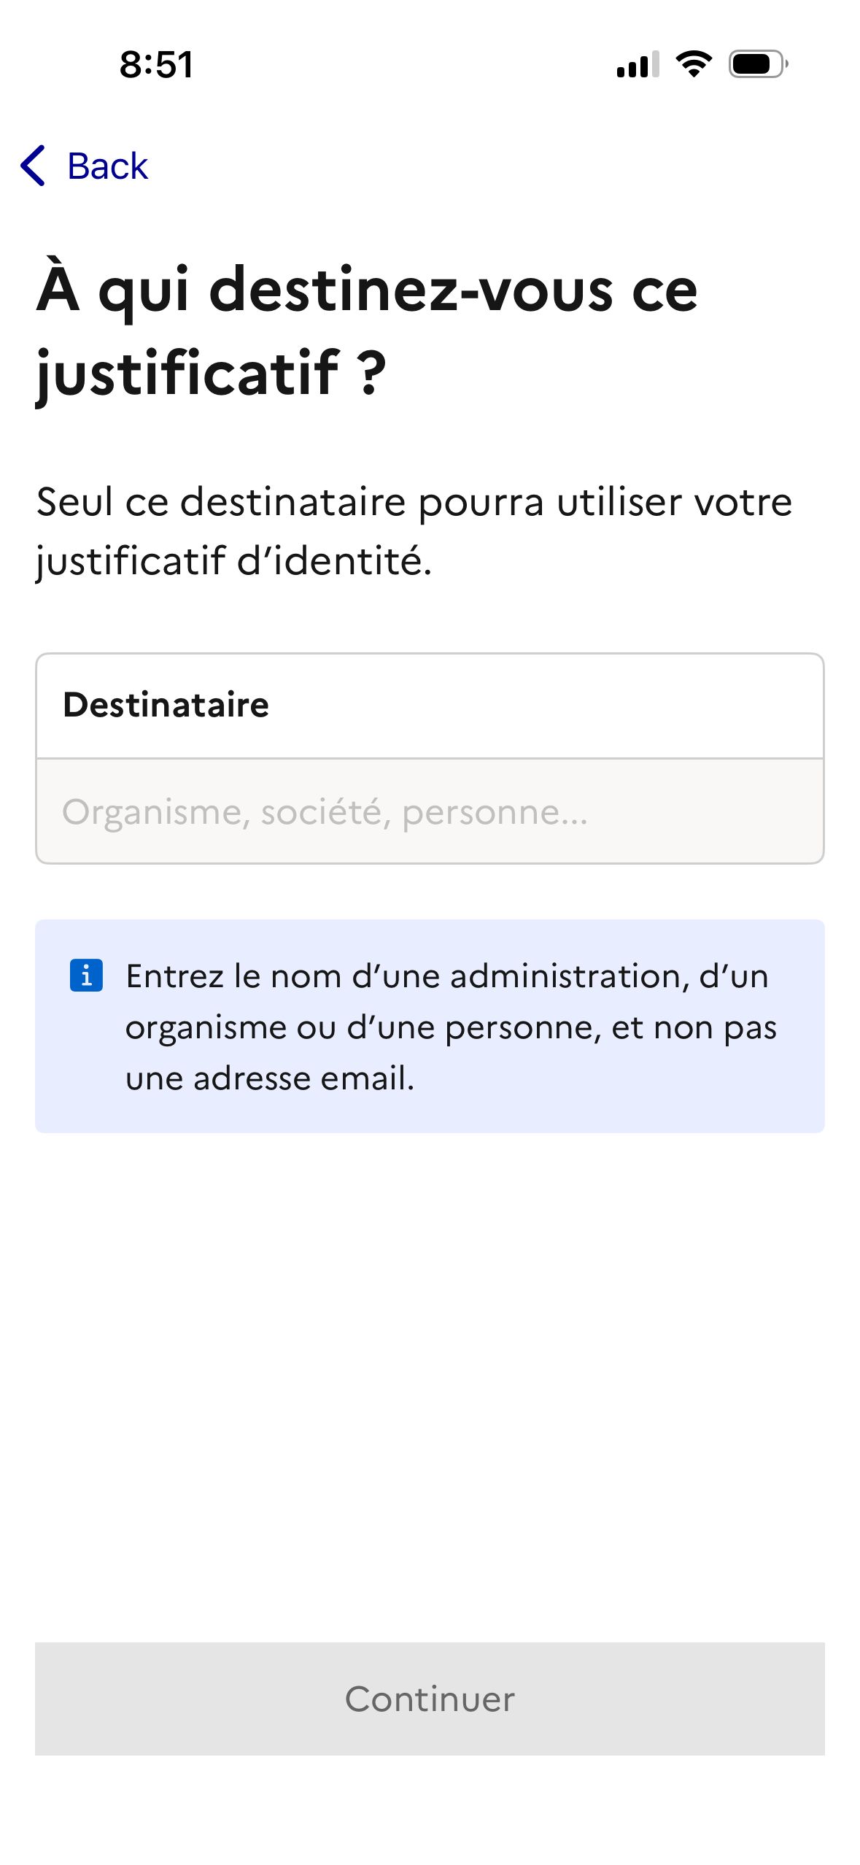The width and height of the screenshot is (860, 1865).
Task: Click the heading text "justificatif ?"
Action: click(x=212, y=373)
